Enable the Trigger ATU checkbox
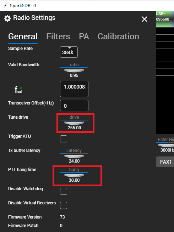The width and height of the screenshot is (174, 232). point(64,139)
